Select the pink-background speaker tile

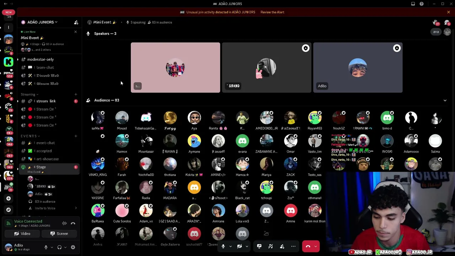pyautogui.click(x=176, y=68)
